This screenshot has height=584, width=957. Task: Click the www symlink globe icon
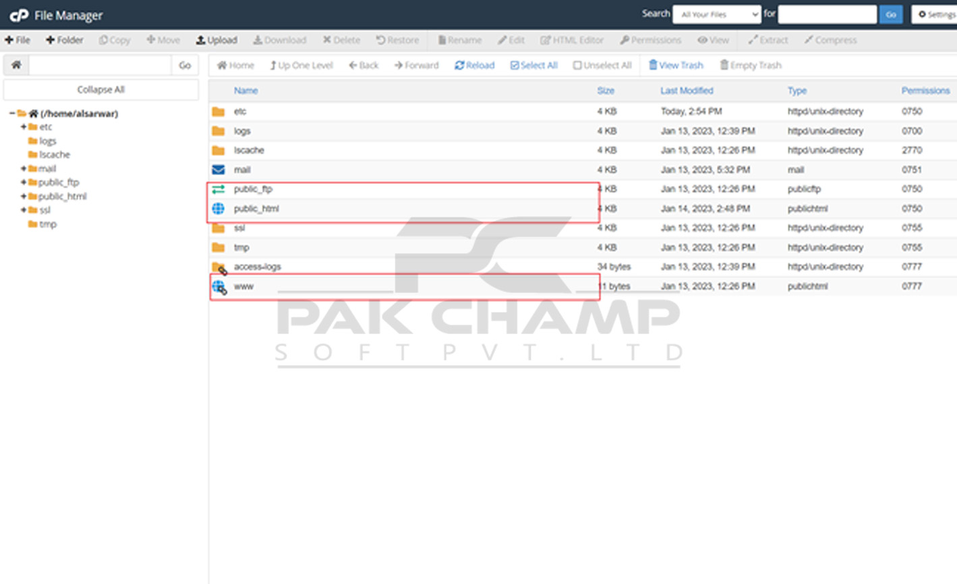point(219,287)
